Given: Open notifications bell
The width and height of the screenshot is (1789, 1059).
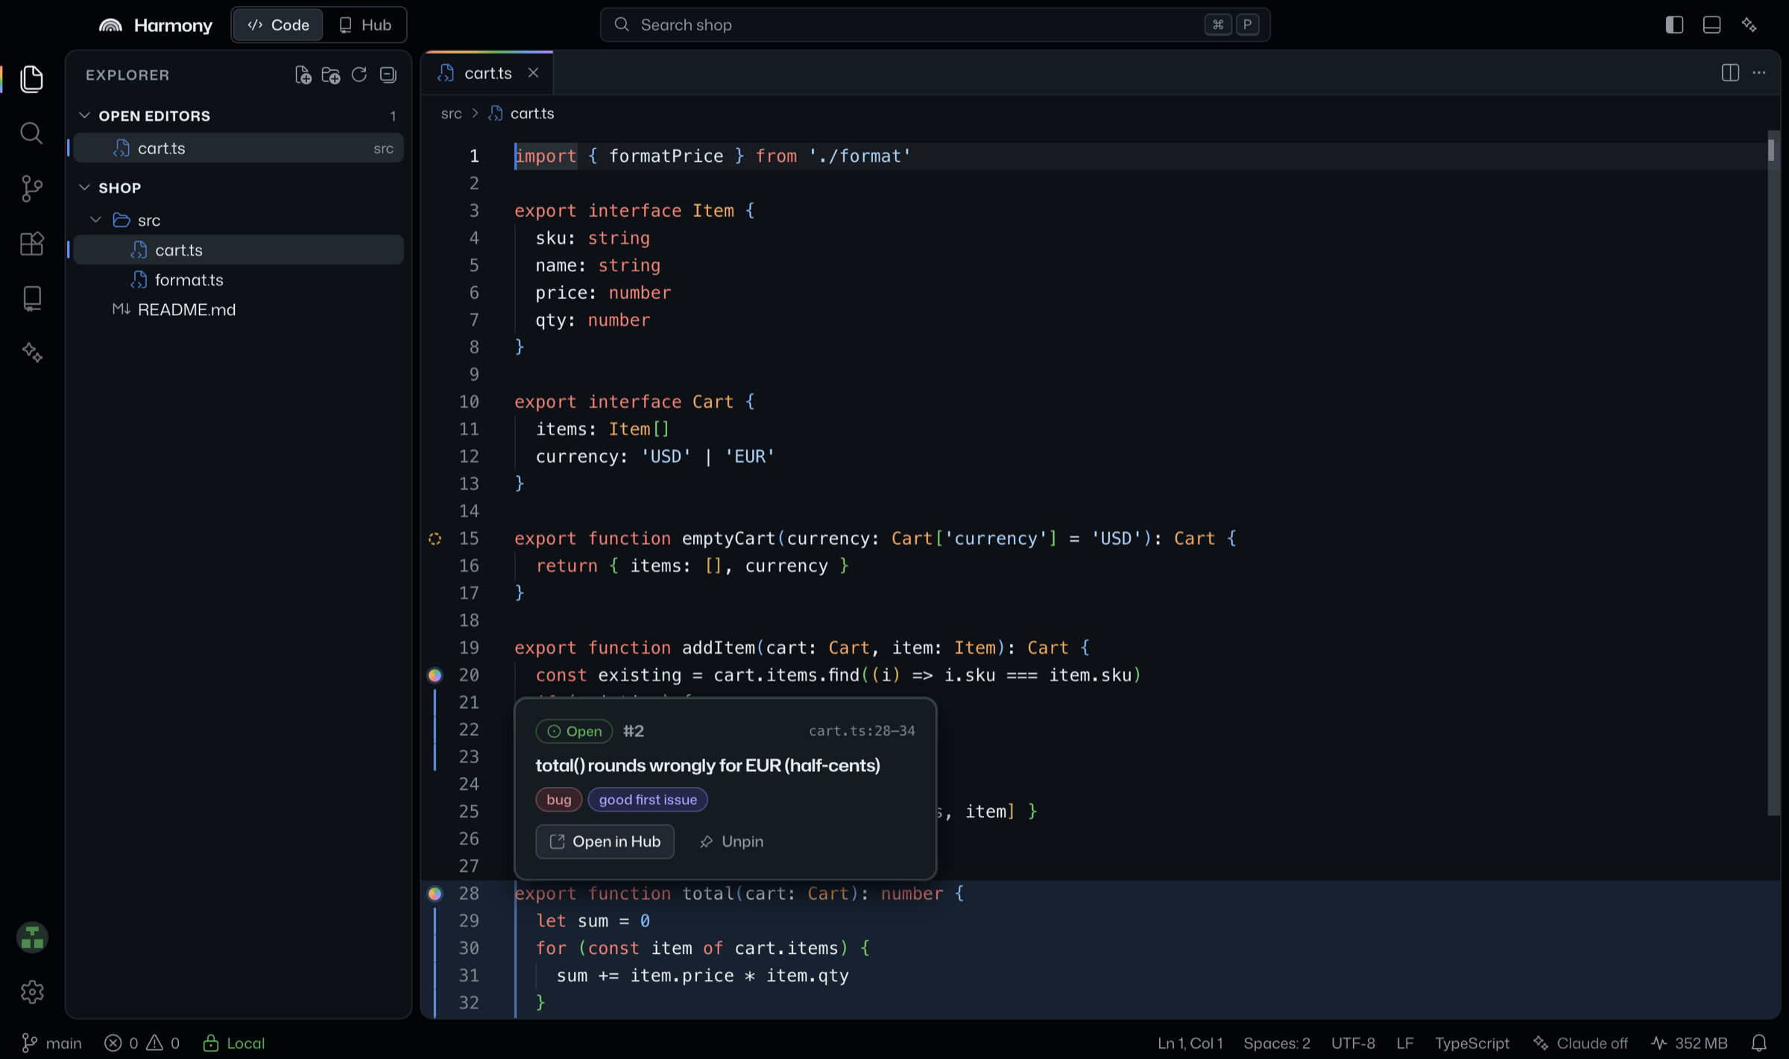Looking at the screenshot, I should point(1759,1043).
